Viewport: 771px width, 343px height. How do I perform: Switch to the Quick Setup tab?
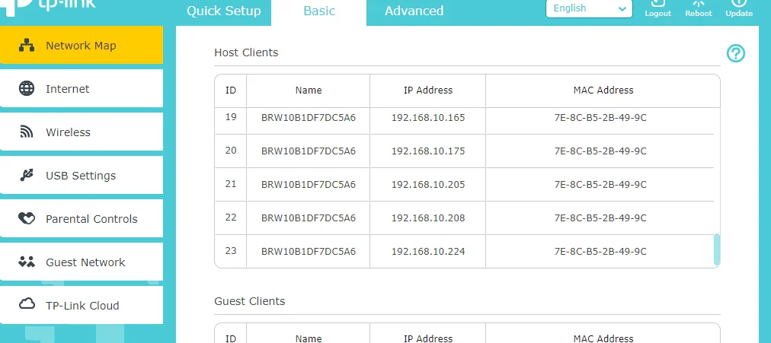coord(224,11)
